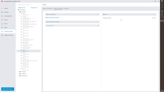The width and height of the screenshot is (164, 92).
Task: Select the Детектор очереди camera
Action: click(27, 48)
